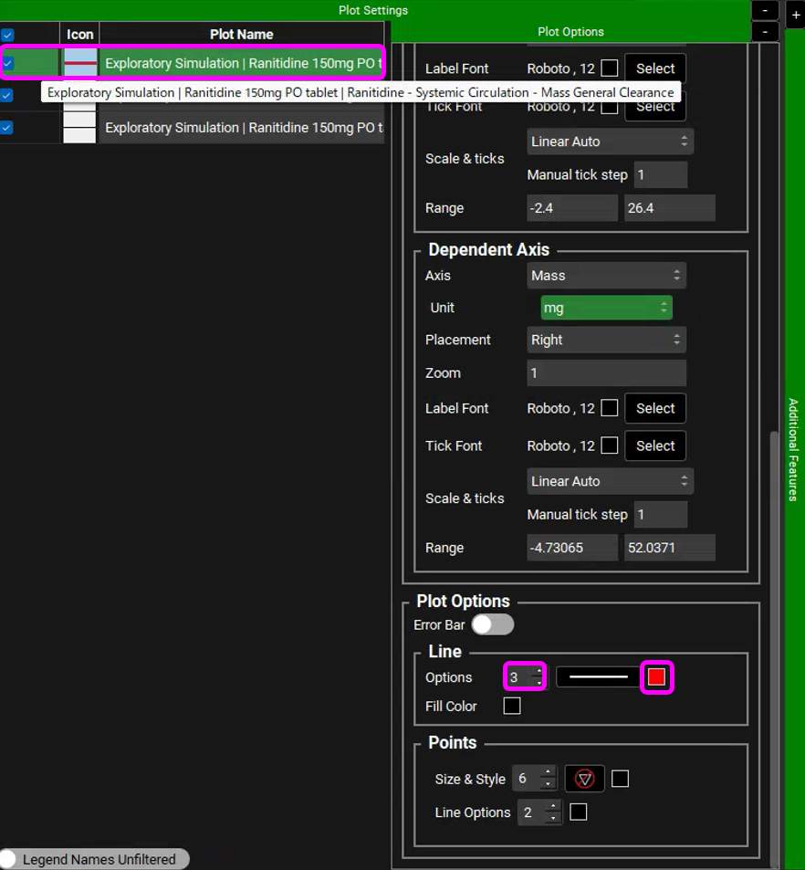Click the Dependent Axis Tick Font color box
This screenshot has height=870, width=805.
point(610,445)
